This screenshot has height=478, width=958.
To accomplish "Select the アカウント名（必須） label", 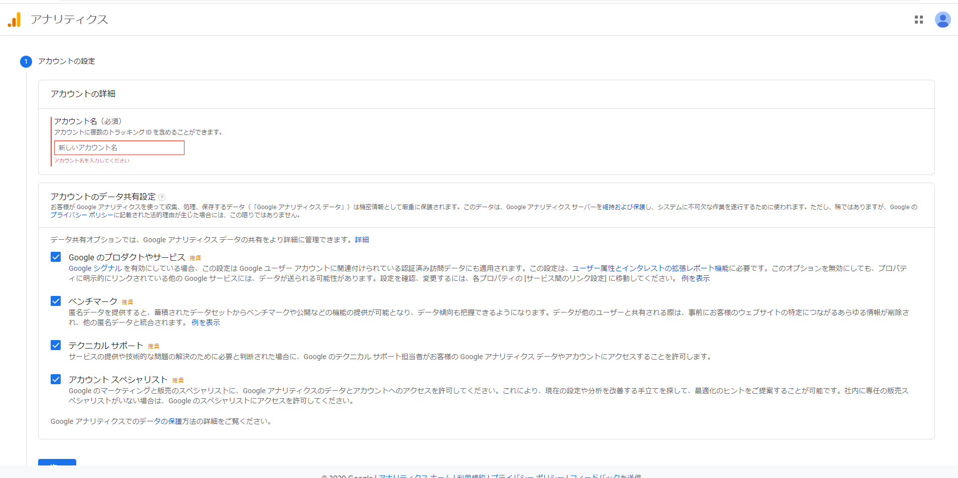I will 88,121.
